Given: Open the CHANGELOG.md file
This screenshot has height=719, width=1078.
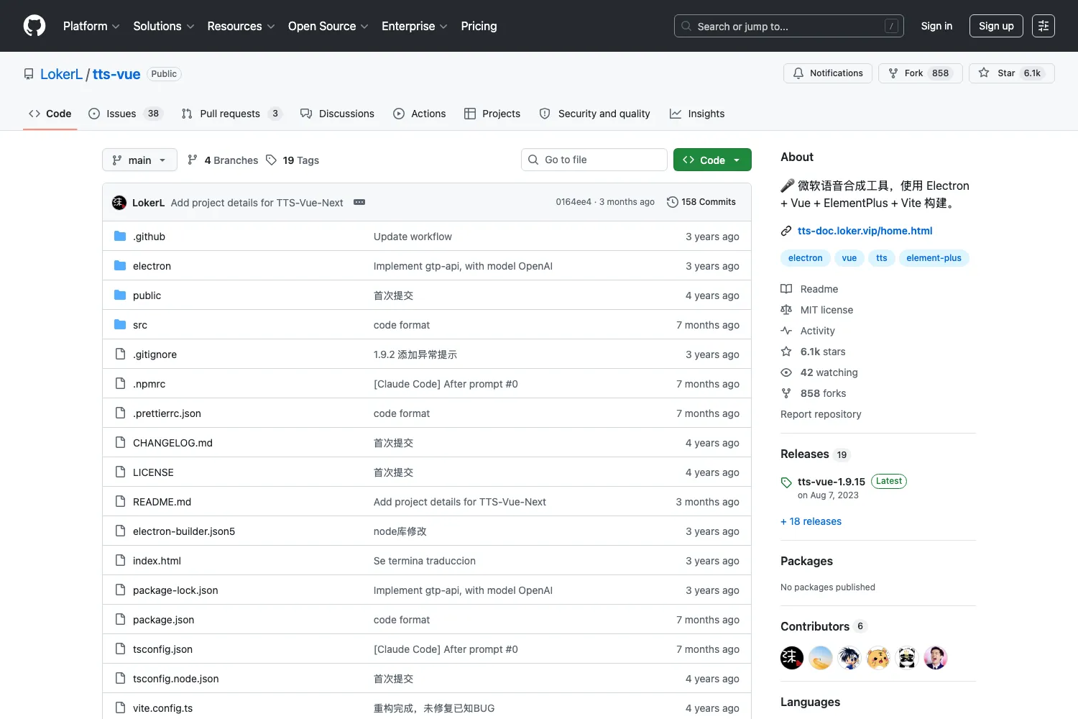Looking at the screenshot, I should 172,443.
